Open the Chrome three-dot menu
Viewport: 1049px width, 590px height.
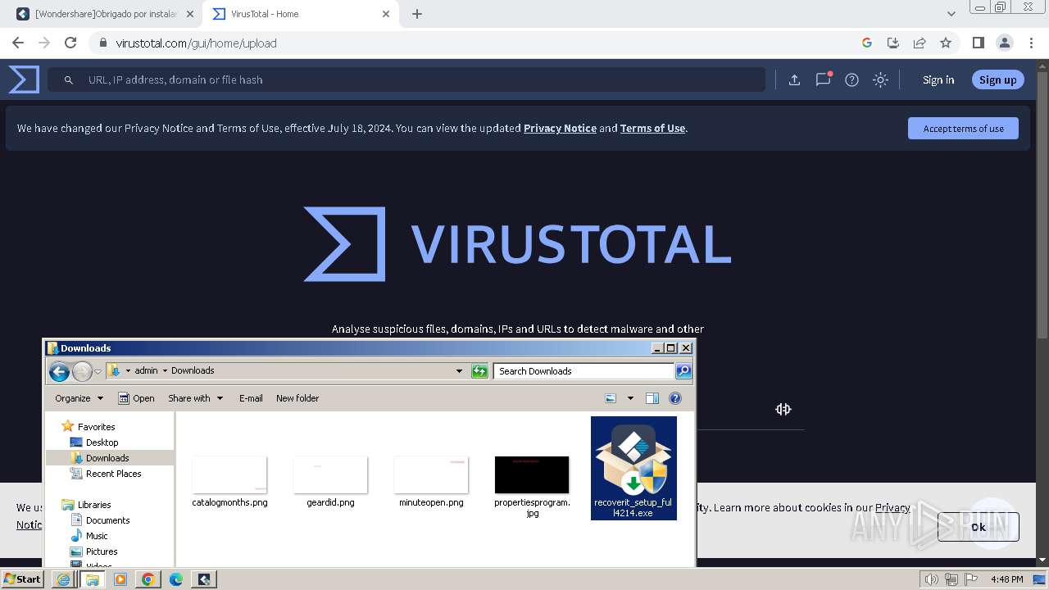tap(1031, 43)
